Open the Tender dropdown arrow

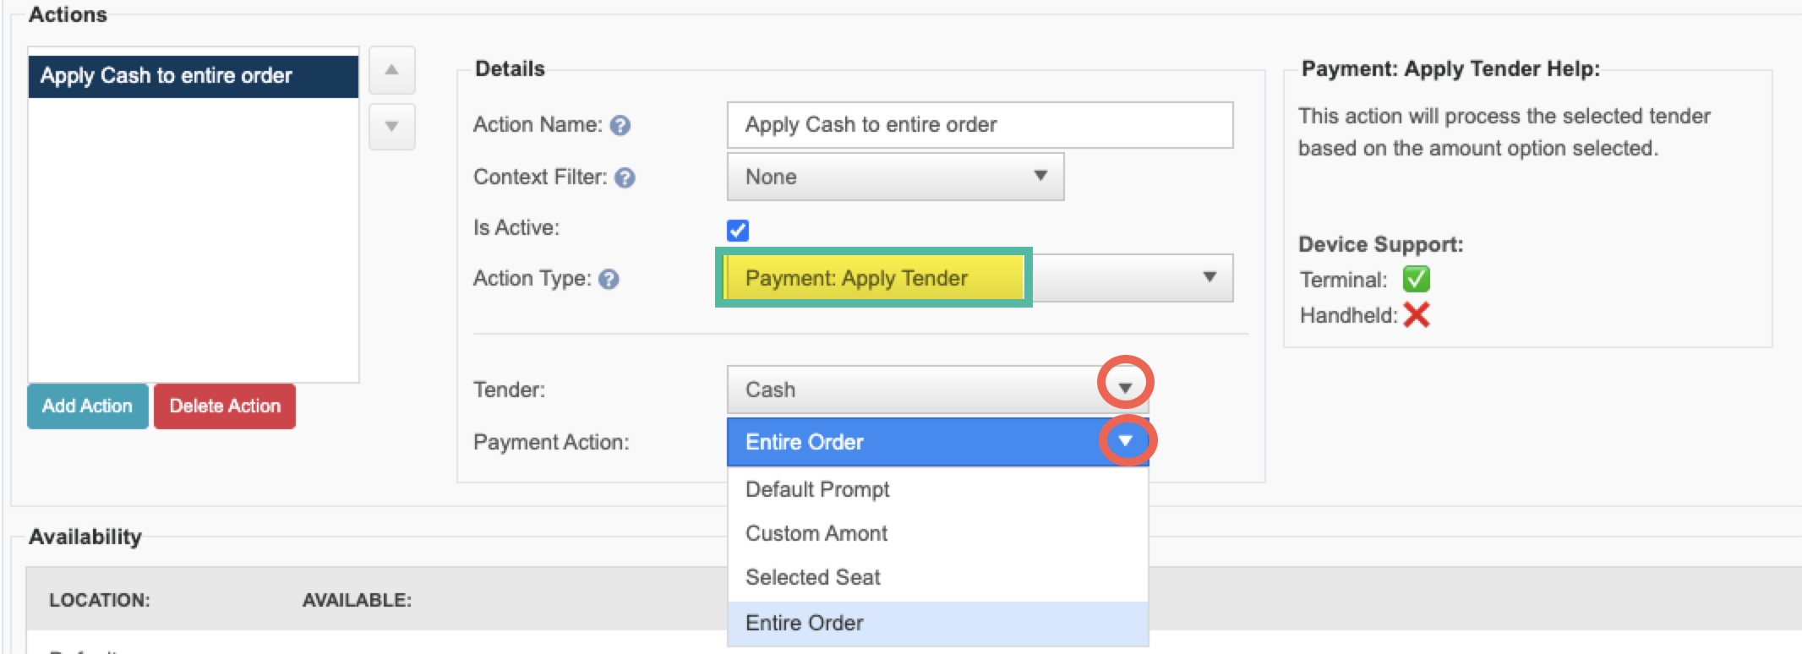click(1125, 387)
